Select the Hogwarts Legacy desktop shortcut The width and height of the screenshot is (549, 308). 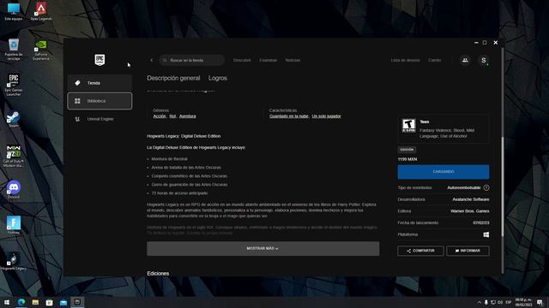14,261
